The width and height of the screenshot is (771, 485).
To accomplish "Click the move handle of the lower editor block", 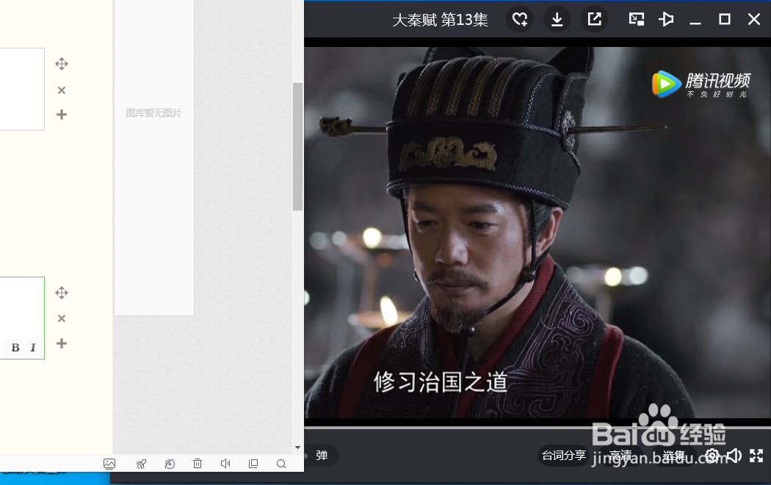I will [62, 293].
